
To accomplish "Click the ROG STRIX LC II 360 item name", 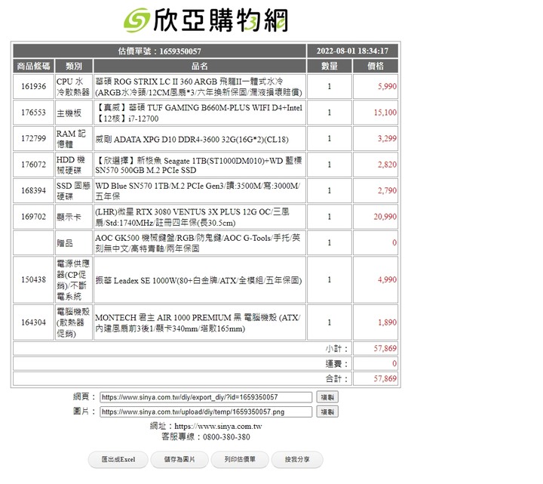I will 199,87.
